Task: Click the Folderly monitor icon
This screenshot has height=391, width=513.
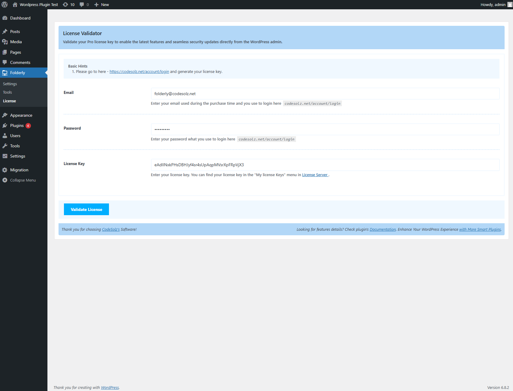Action: coord(5,73)
